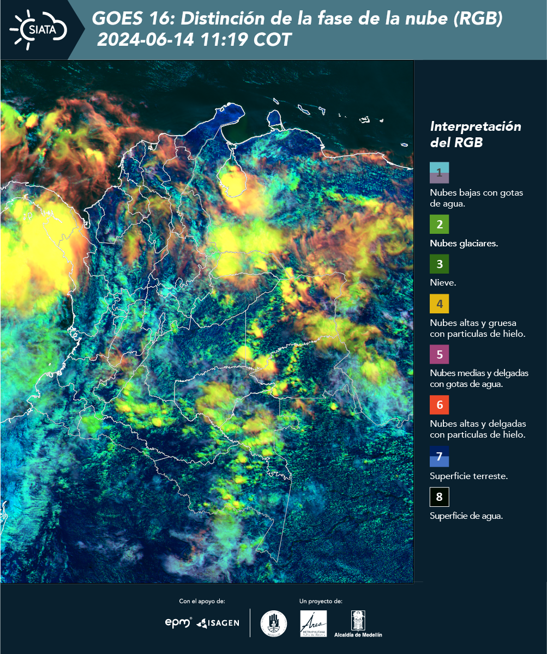
Task: Click the Alcaldía de Medellín crest logo
Action: tap(358, 623)
